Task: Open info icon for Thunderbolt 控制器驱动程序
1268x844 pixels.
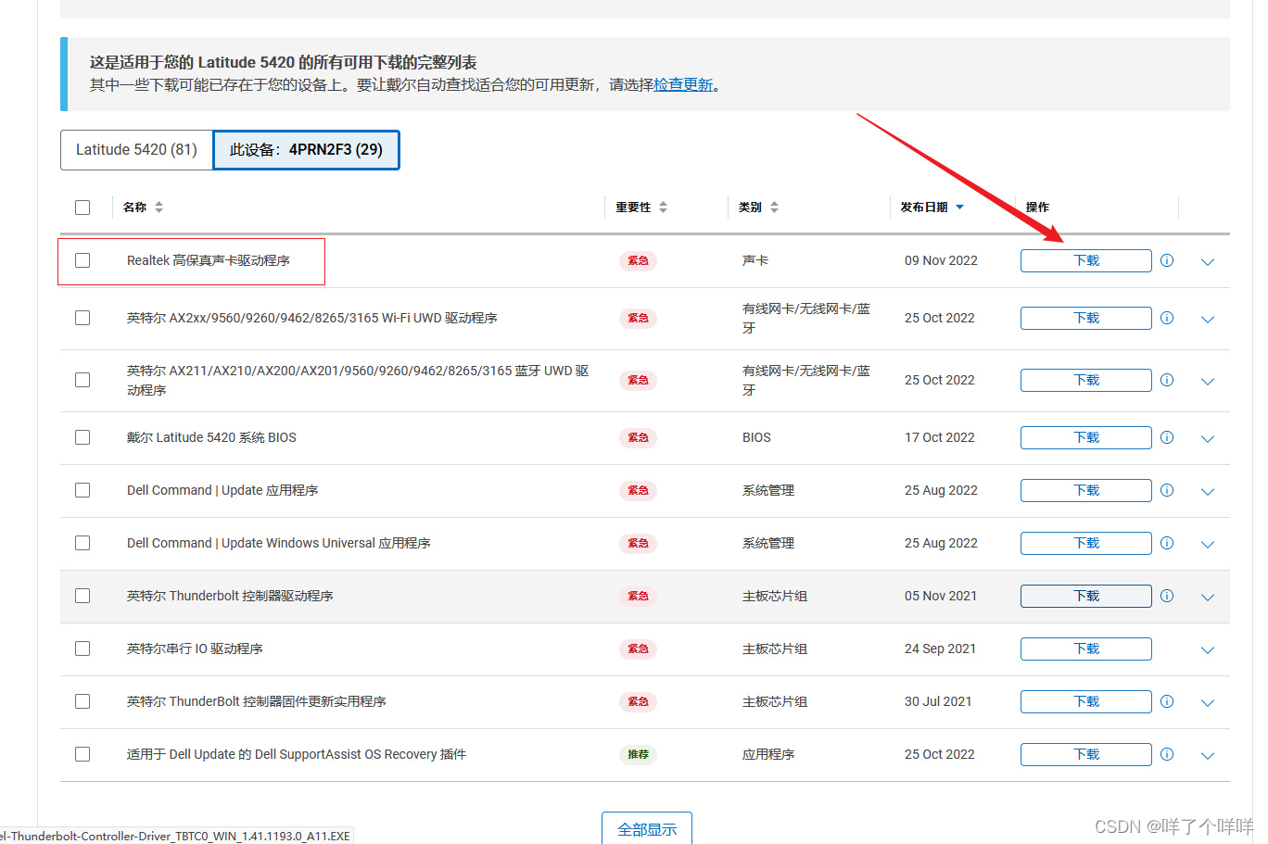Action: tap(1167, 596)
